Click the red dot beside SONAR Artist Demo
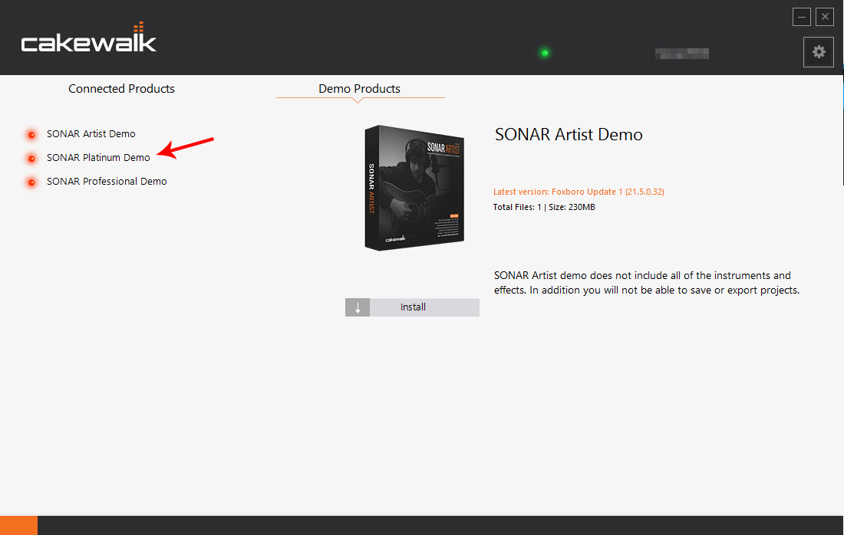The height and width of the screenshot is (535, 844). coord(31,135)
